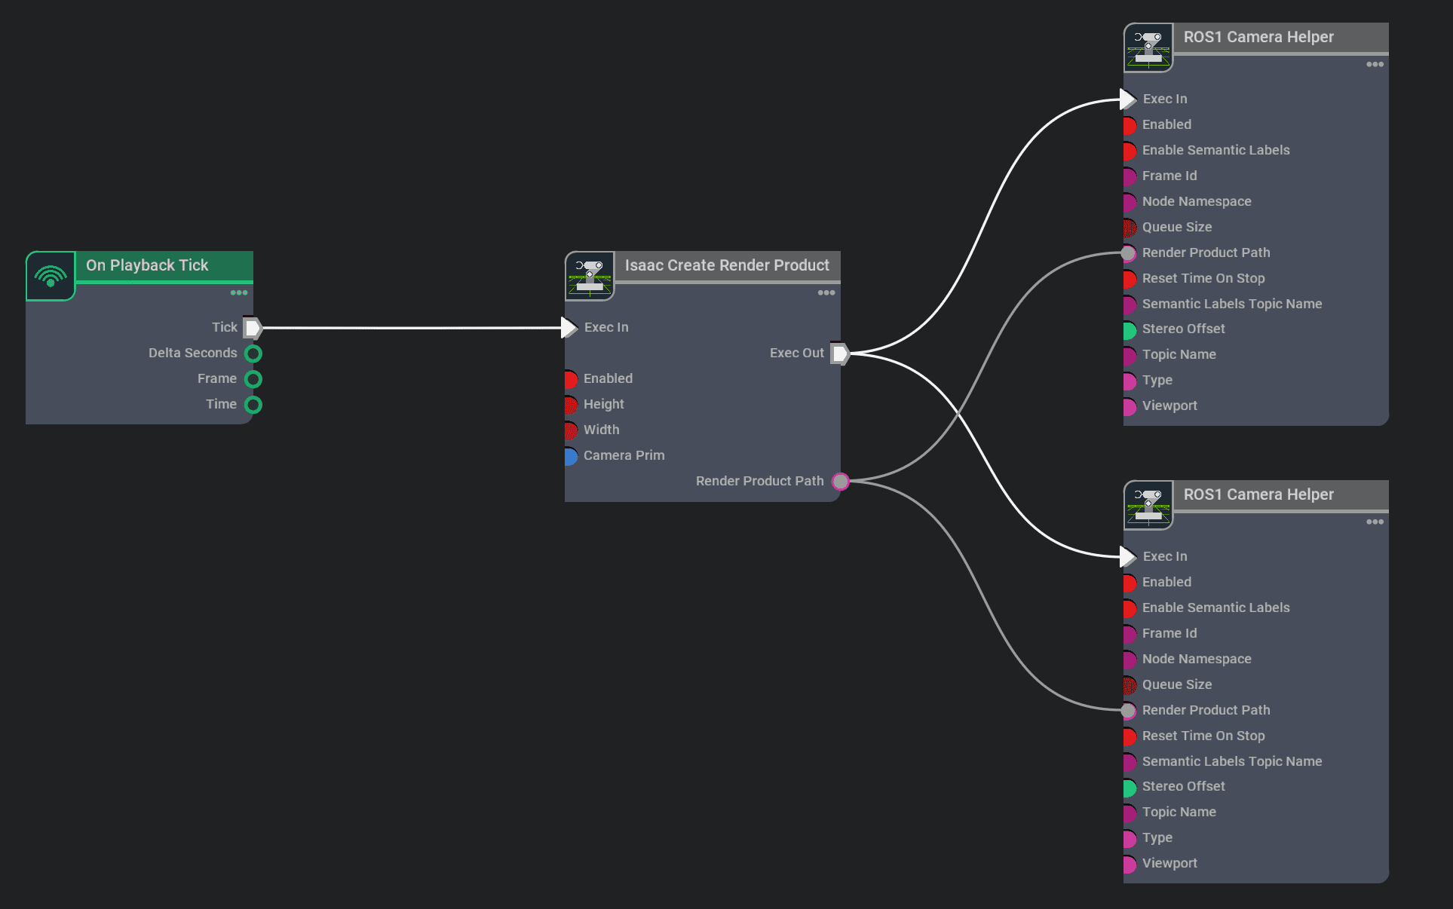Click the Exec Out label on Isaac node
Image resolution: width=1453 pixels, height=909 pixels.
[x=797, y=353]
